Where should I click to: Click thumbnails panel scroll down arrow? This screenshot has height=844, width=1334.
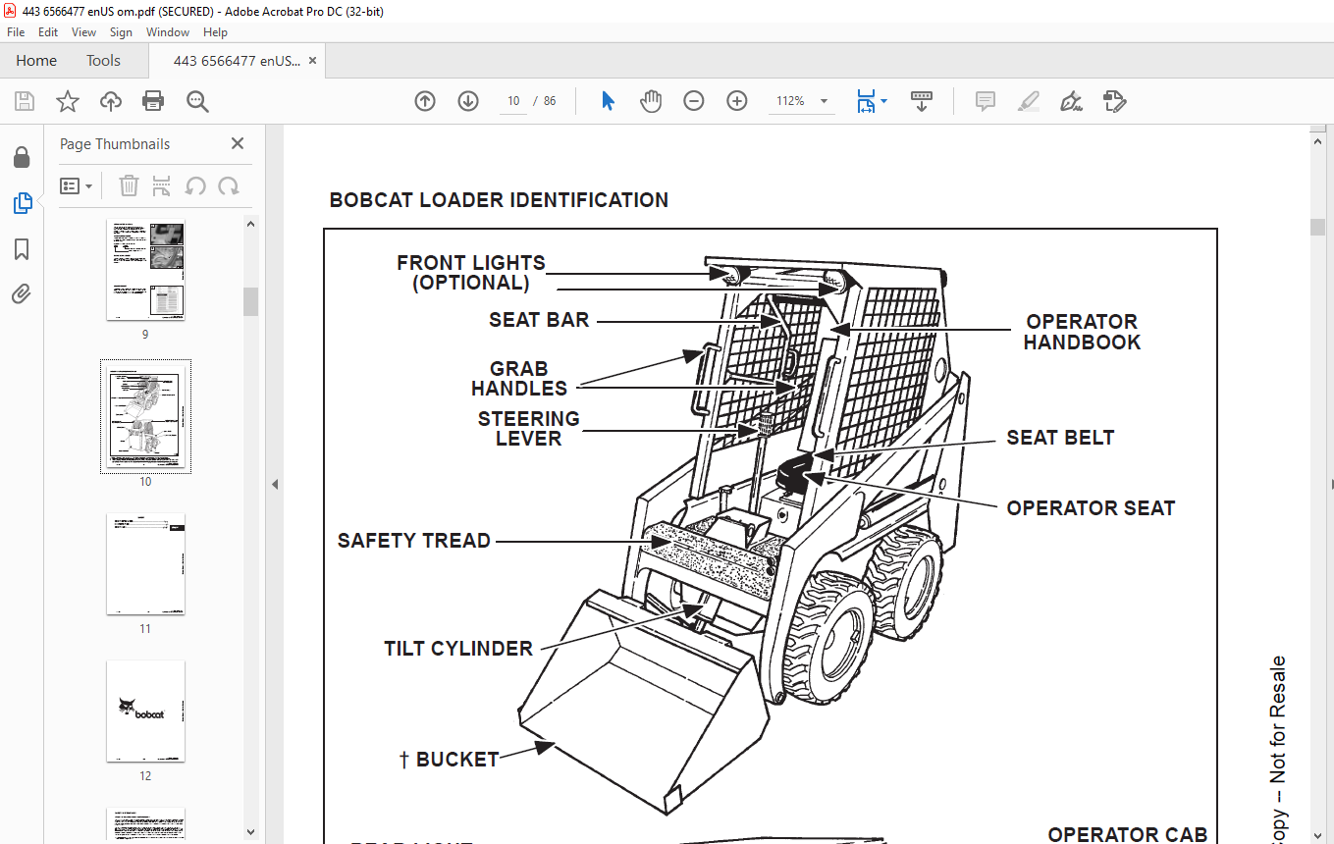[251, 832]
